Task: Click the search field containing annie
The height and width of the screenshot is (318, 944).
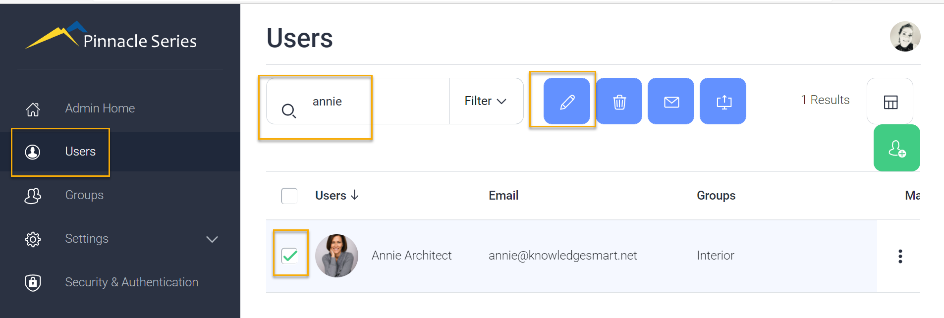Action: tap(358, 101)
